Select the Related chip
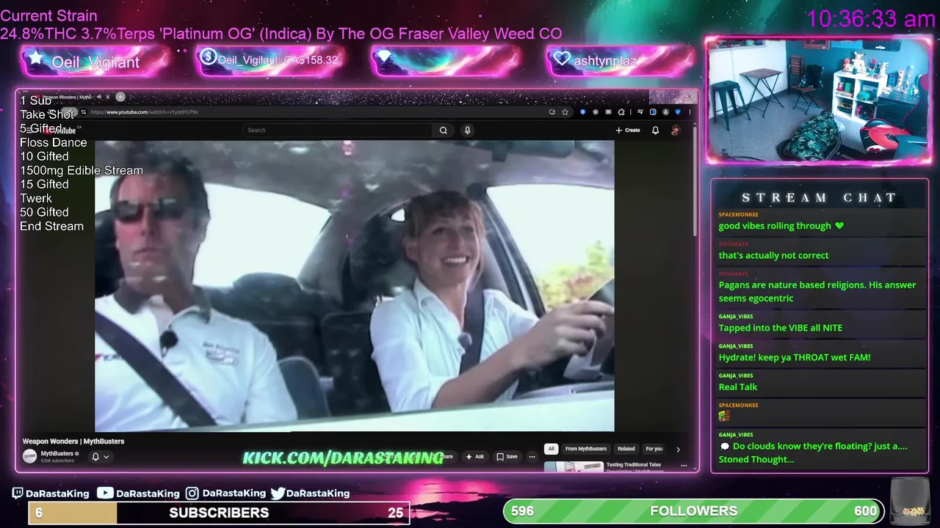This screenshot has height=528, width=940. pos(626,449)
